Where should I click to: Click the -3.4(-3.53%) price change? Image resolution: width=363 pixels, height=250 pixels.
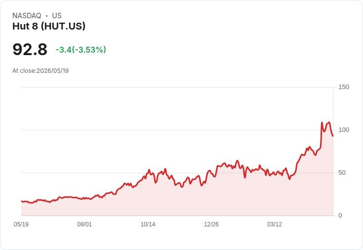point(81,50)
